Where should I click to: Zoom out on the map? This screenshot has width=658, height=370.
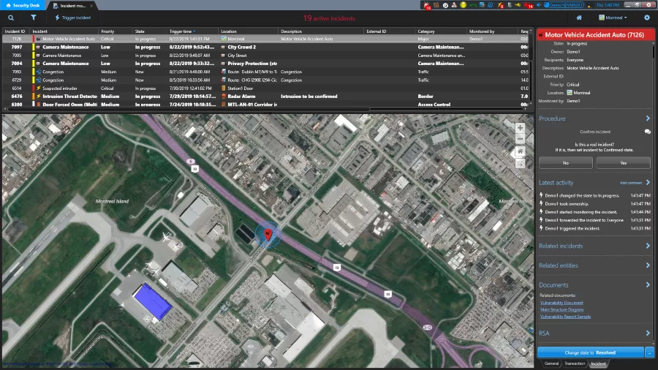(x=520, y=139)
